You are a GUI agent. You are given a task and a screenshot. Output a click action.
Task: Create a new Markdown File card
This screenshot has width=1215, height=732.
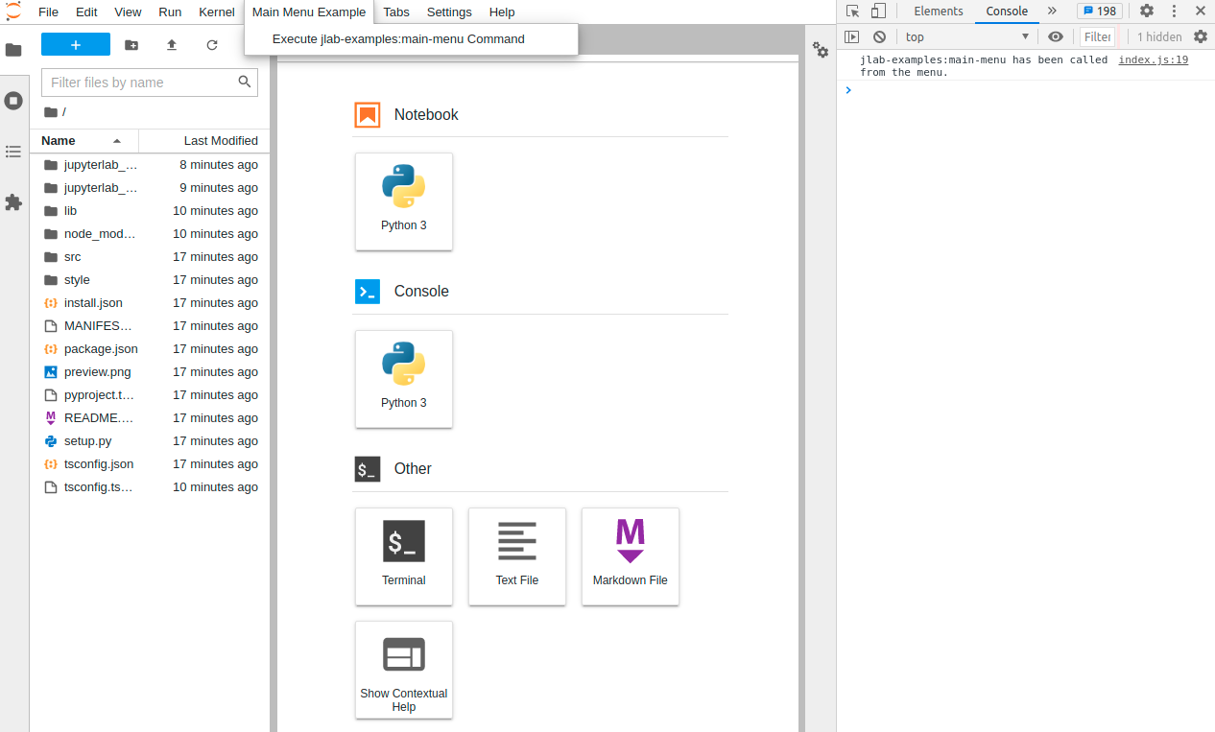(631, 556)
